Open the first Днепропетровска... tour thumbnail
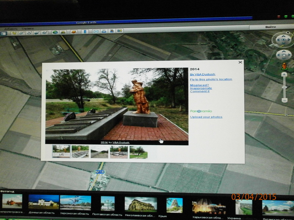 click(x=12, y=201)
